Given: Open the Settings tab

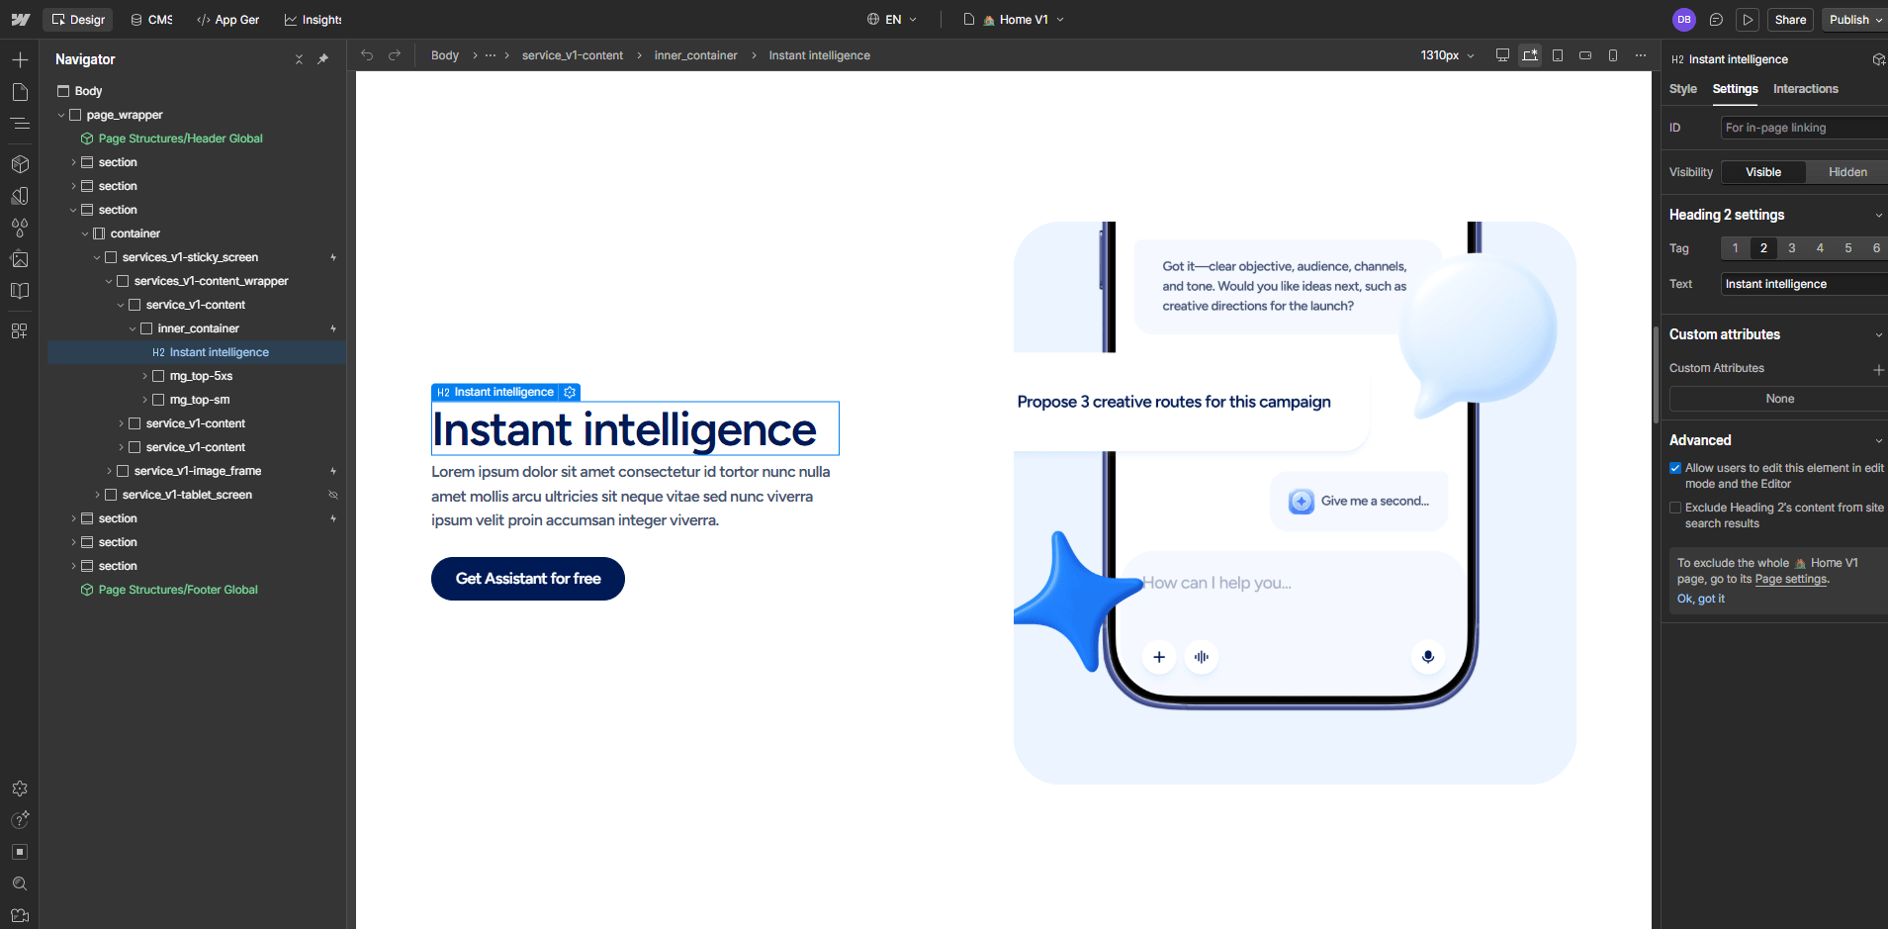Looking at the screenshot, I should click(1735, 89).
